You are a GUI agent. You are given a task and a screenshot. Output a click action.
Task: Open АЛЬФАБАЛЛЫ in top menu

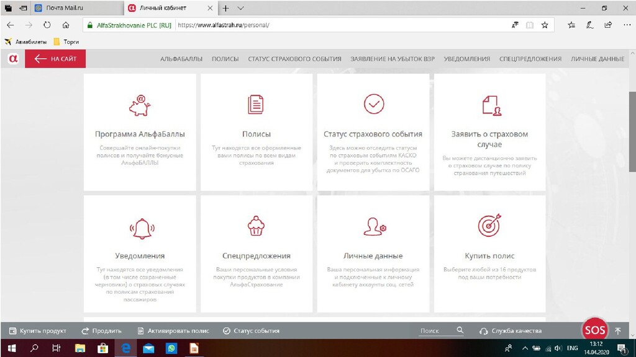(x=181, y=59)
